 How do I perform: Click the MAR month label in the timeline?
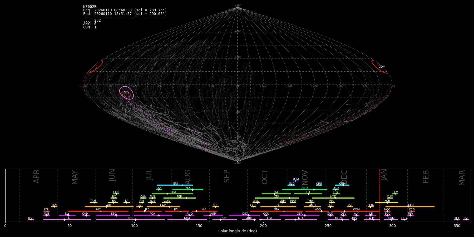pyautogui.click(x=462, y=178)
